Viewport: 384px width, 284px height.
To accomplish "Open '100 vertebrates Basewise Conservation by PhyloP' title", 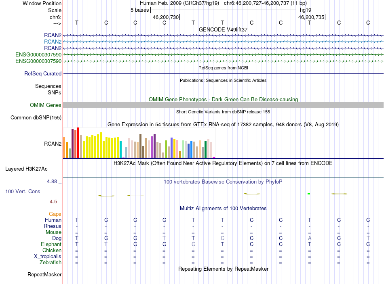I will tap(223, 182).
